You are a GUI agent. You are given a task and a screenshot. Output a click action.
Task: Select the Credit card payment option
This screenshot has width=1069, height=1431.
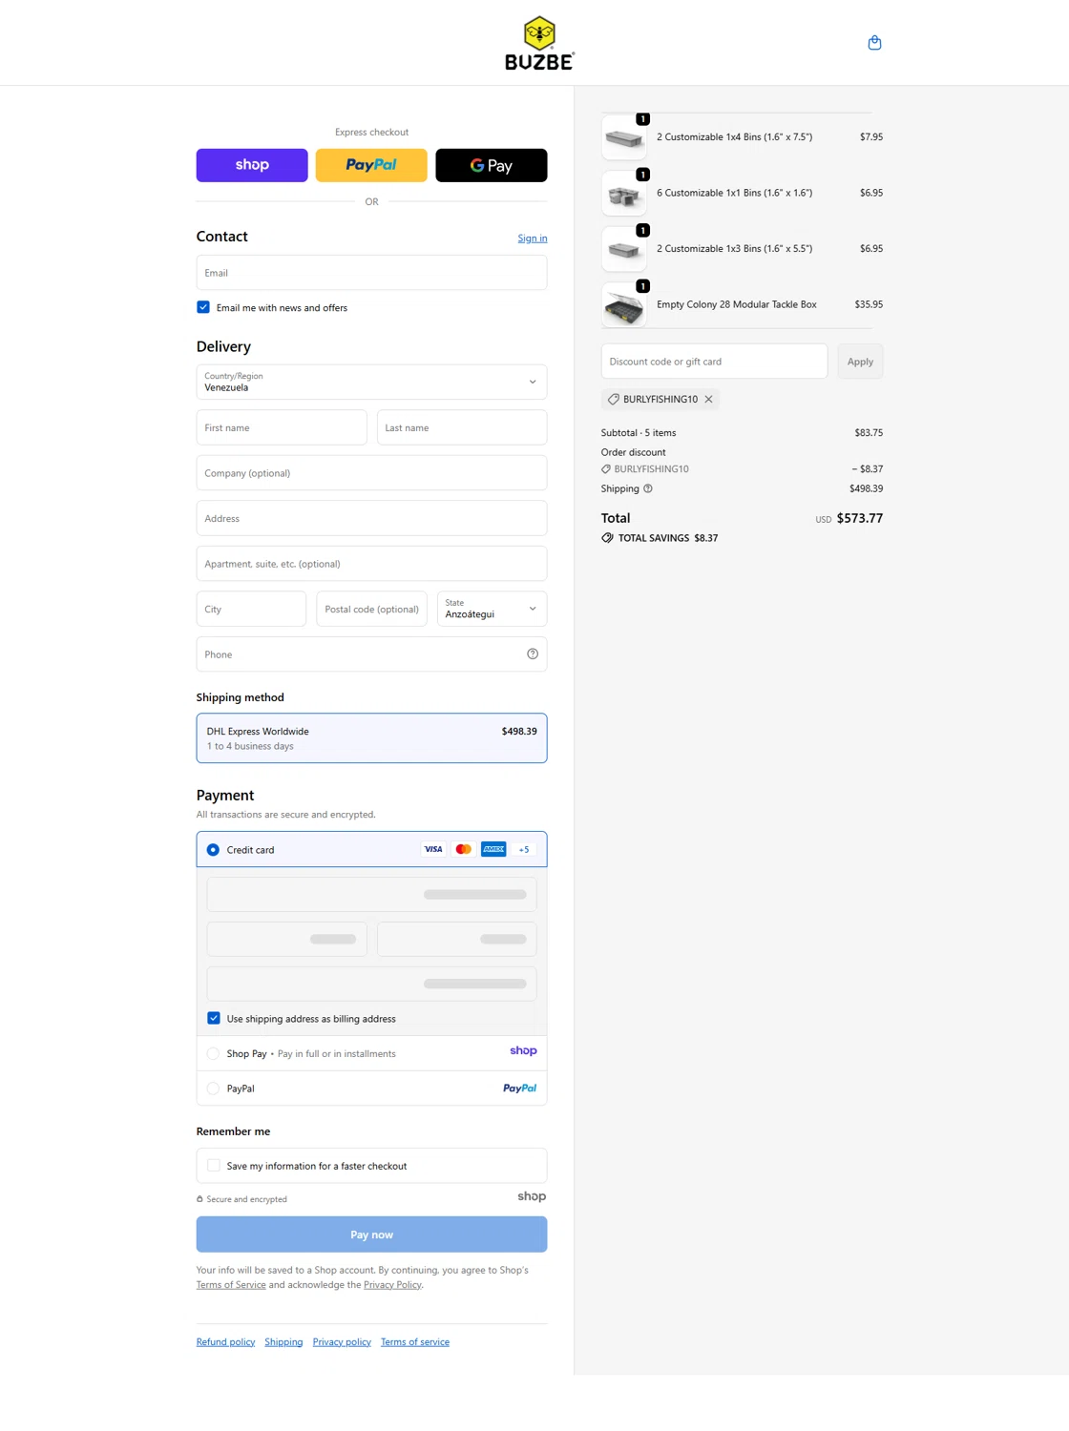[x=213, y=850]
